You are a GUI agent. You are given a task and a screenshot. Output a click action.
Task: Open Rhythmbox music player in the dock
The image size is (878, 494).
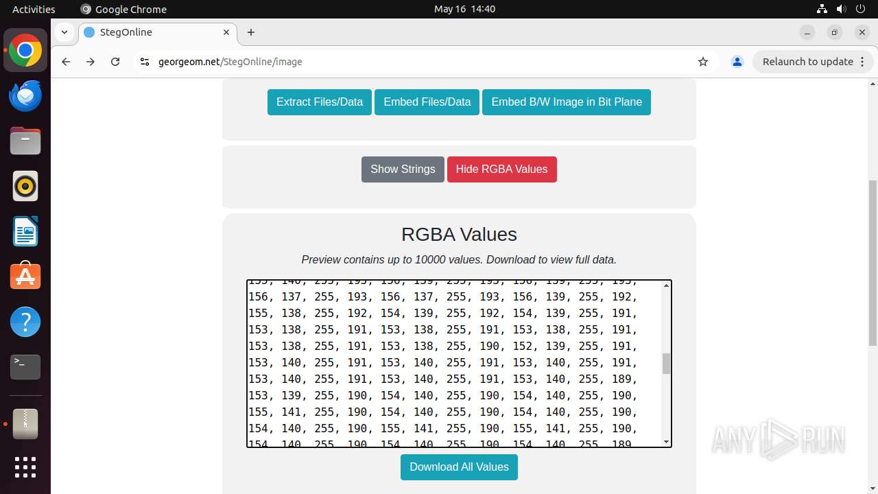pos(25,186)
